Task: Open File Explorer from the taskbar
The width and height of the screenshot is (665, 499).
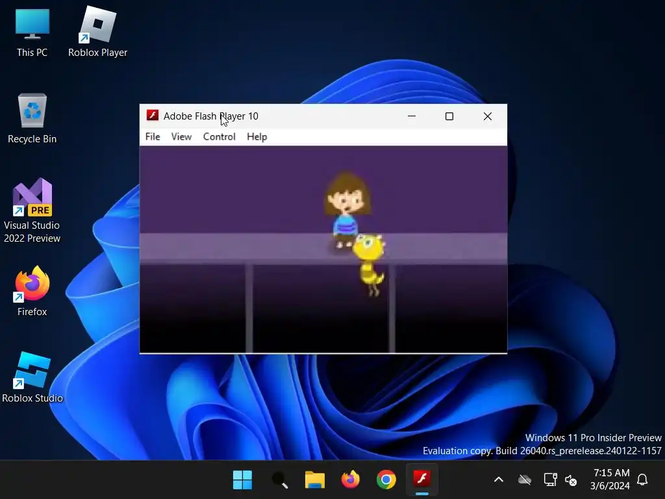Action: click(x=315, y=480)
